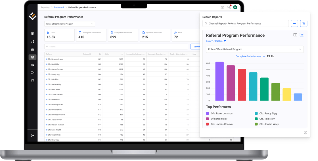Screen dimensions: 318x161
Task: Select the Ofc. Sarah White table row
Action: 122,135
